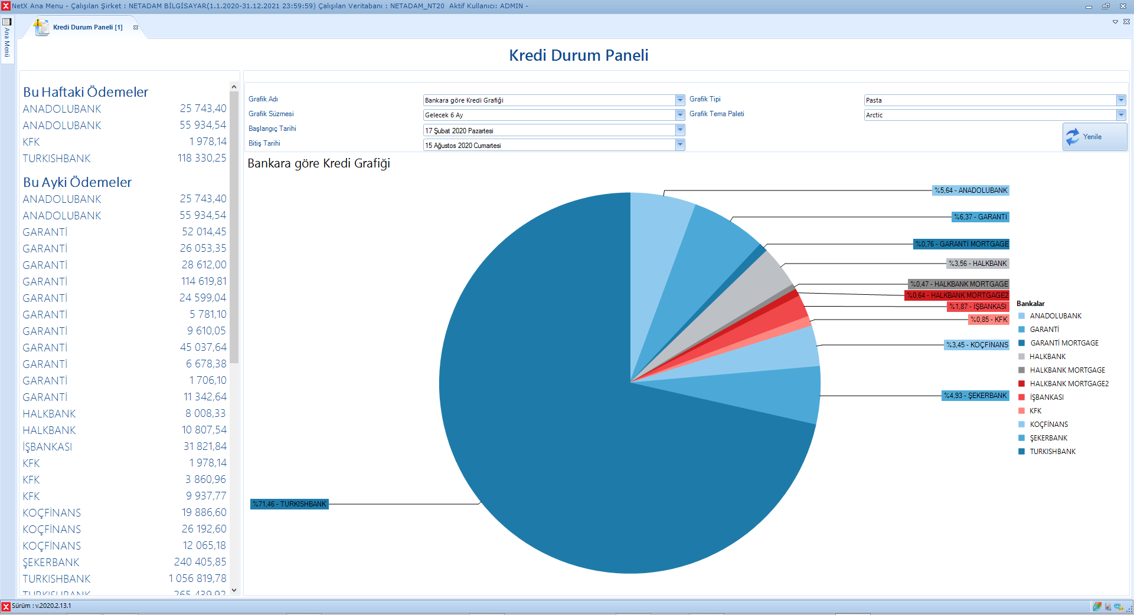
Task: Click the NetX application logo in title bar
Action: [x=6, y=6]
